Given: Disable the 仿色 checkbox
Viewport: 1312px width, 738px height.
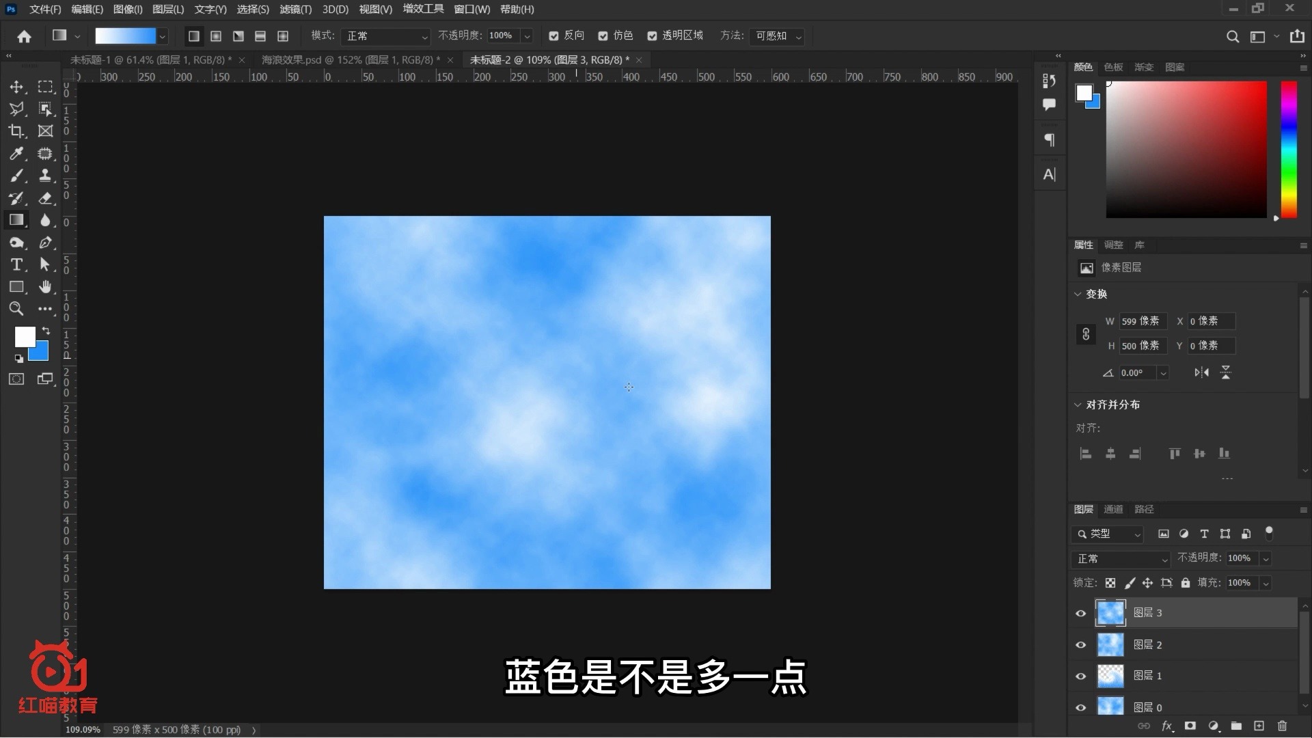Looking at the screenshot, I should pos(603,36).
